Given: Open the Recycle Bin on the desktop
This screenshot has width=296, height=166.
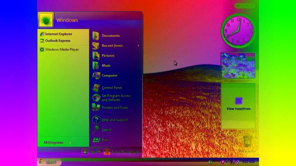Looking at the screenshot, I should tap(247, 144).
